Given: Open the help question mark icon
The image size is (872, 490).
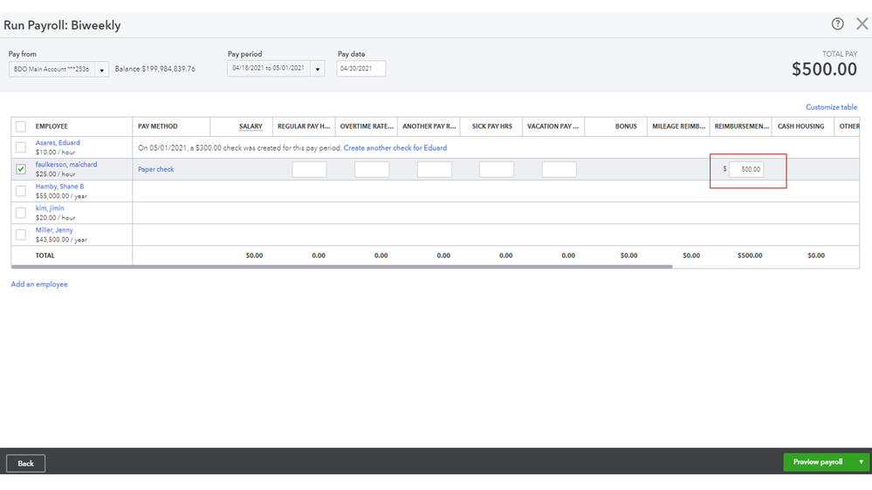Looking at the screenshot, I should (x=837, y=24).
